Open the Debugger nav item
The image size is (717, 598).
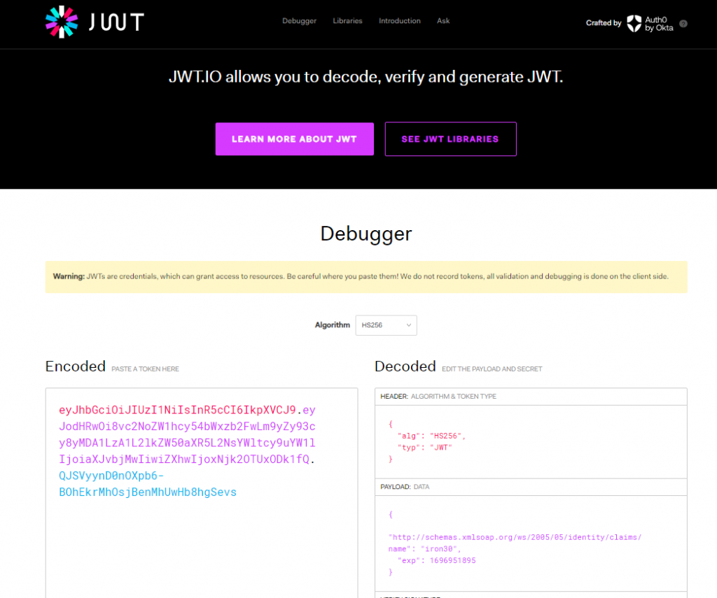(x=299, y=21)
